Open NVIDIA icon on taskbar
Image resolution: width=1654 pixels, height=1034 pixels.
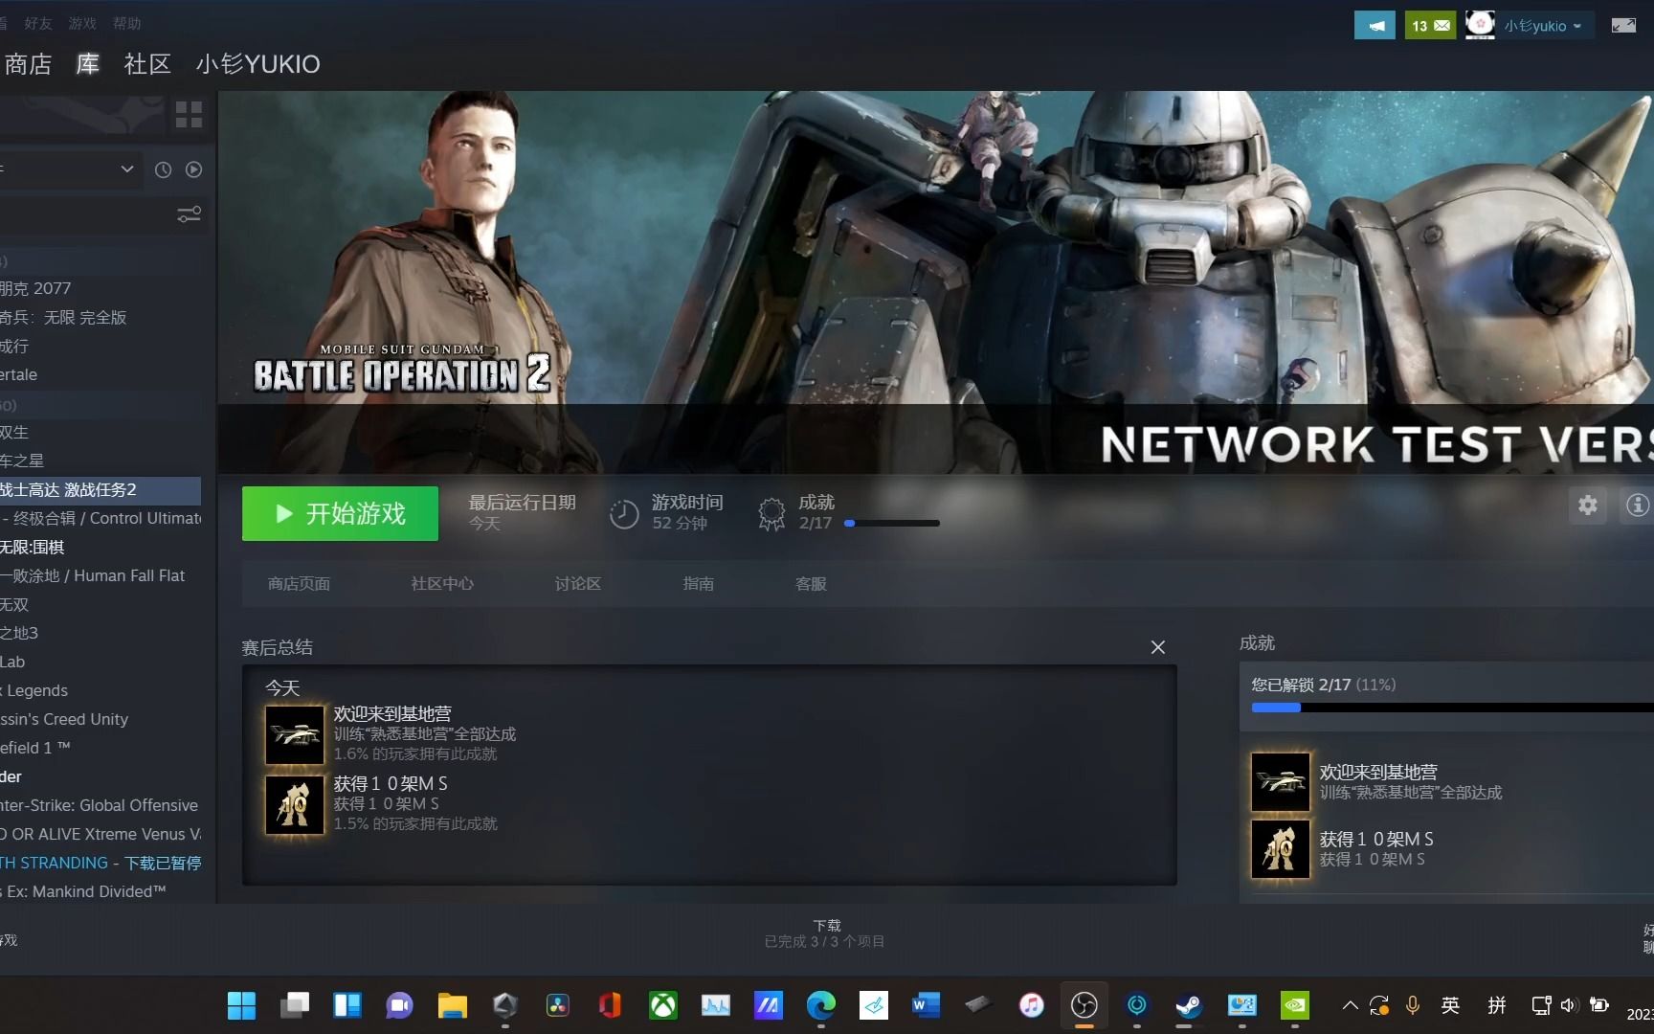coord(1294,1005)
